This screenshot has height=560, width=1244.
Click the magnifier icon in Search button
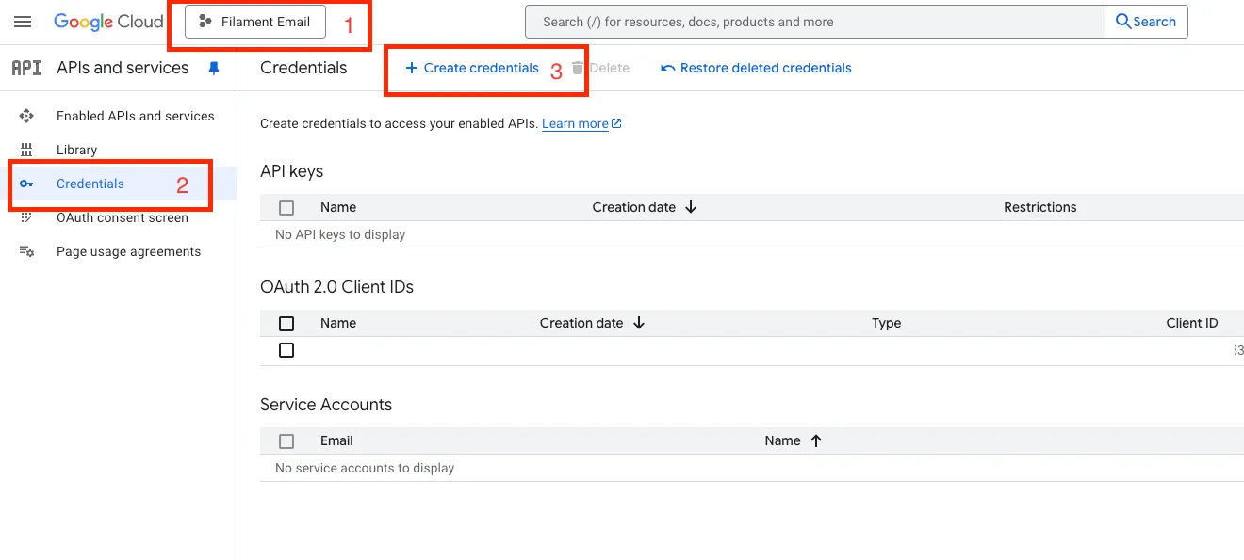tap(1123, 22)
